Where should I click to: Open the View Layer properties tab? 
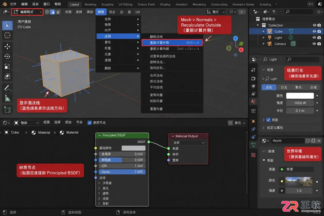tap(253, 94)
